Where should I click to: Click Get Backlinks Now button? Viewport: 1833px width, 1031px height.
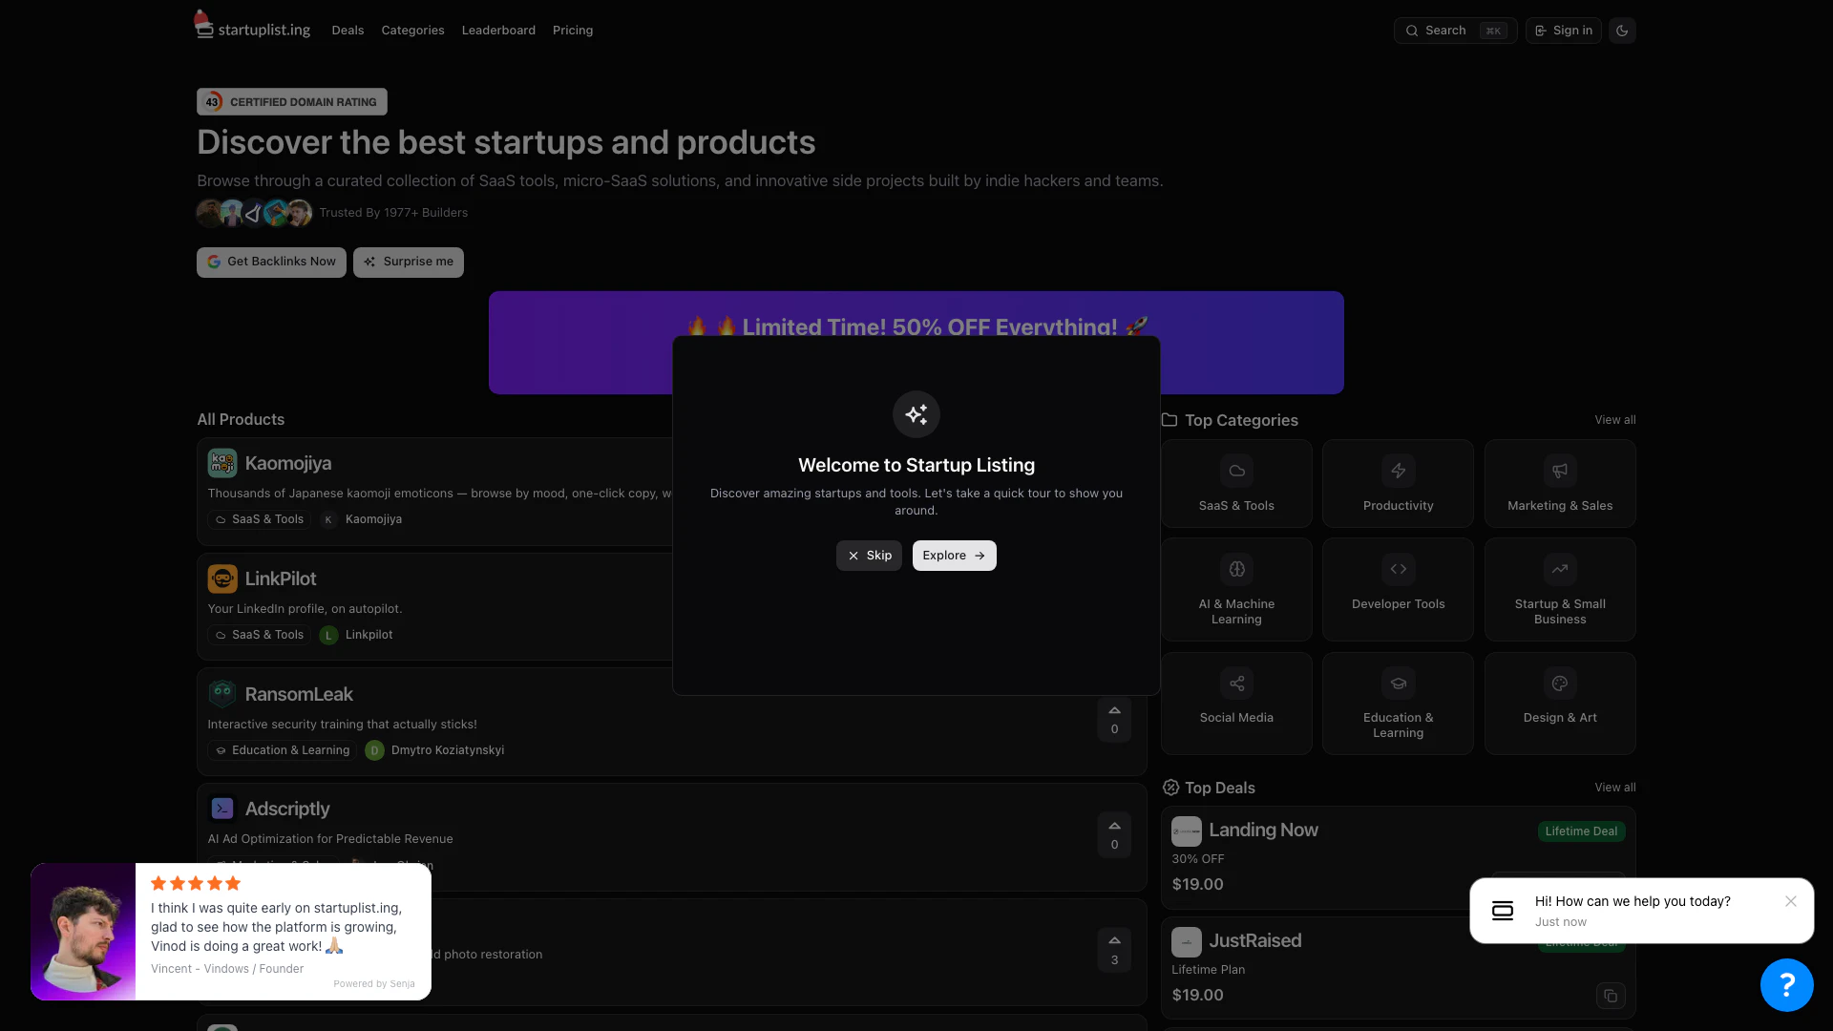click(x=271, y=263)
